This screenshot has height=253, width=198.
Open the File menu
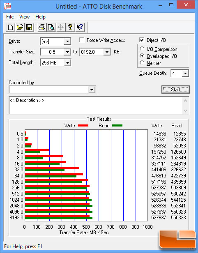pos(10,17)
